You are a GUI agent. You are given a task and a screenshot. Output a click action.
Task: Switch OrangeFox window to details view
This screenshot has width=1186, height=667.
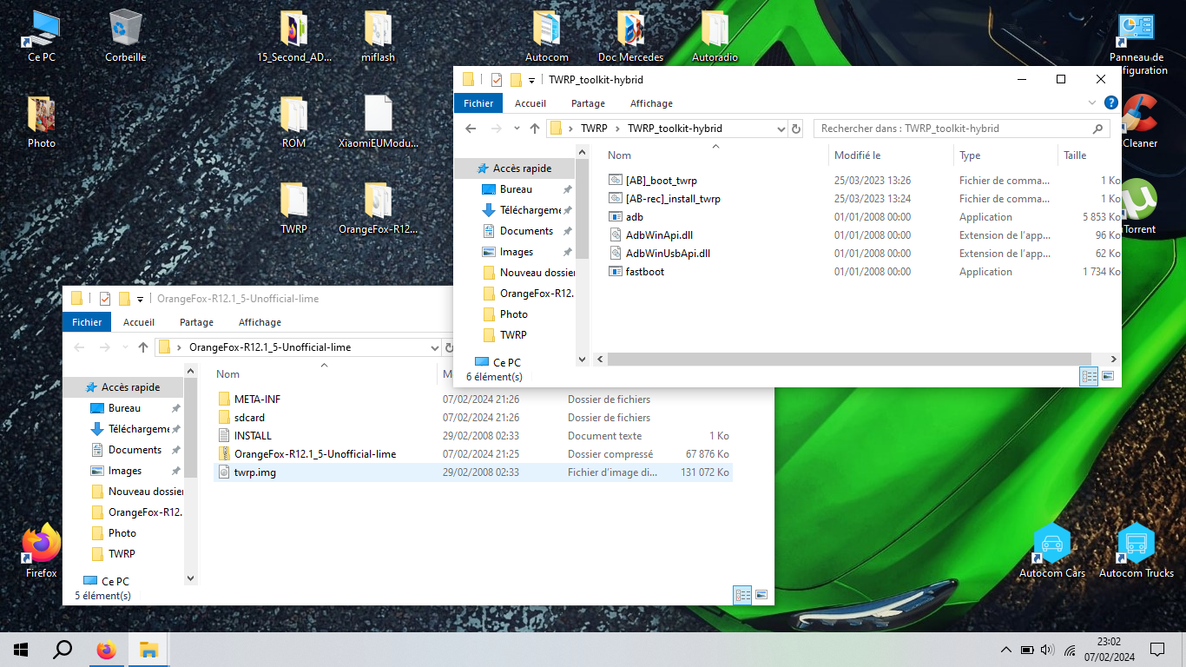(x=742, y=595)
